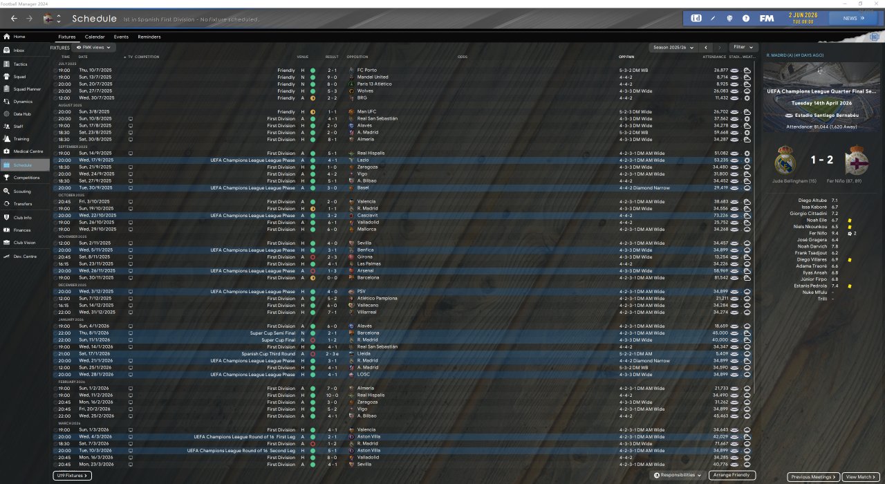885x484 pixels.
Task: Open Inbox in the sidebar
Action: pyautogui.click(x=25, y=50)
